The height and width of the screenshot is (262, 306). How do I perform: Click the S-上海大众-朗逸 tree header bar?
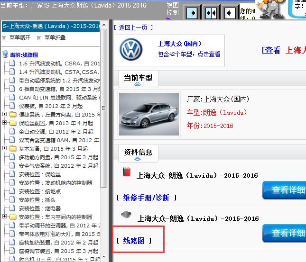(x=51, y=26)
